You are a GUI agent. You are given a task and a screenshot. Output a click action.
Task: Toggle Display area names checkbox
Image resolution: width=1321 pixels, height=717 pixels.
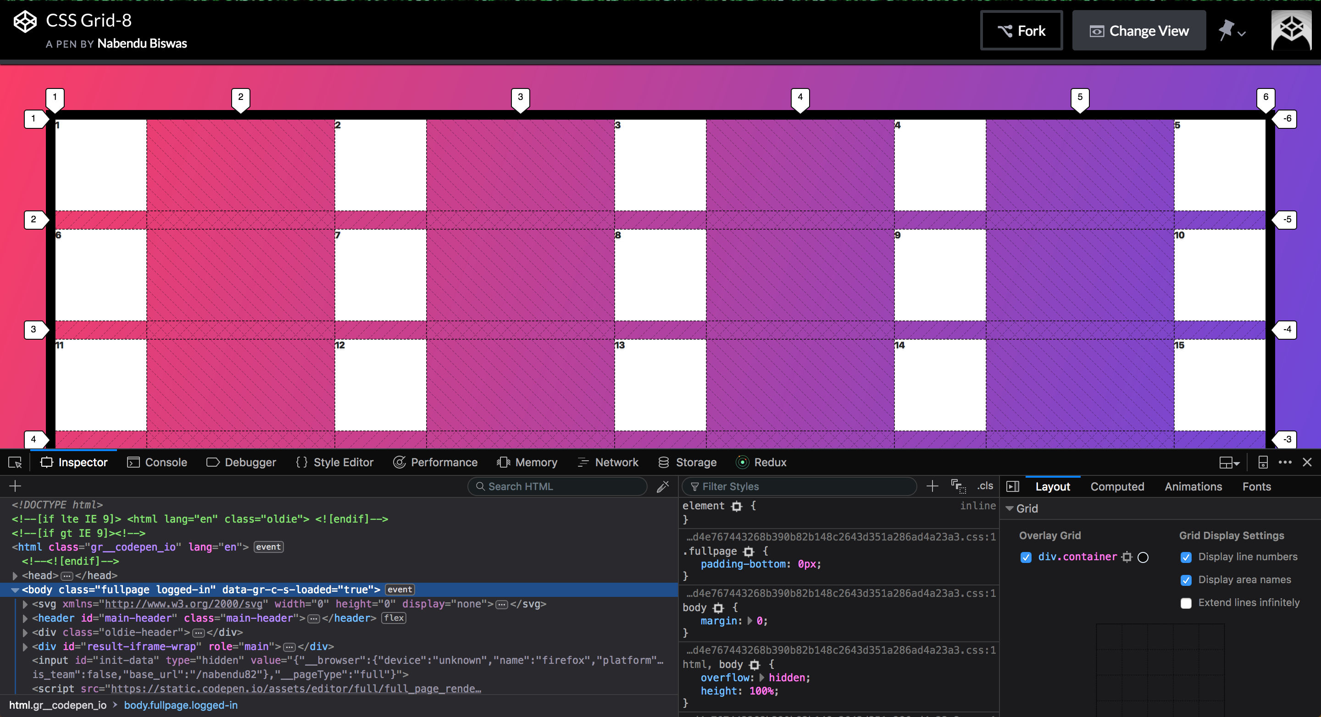click(1186, 580)
